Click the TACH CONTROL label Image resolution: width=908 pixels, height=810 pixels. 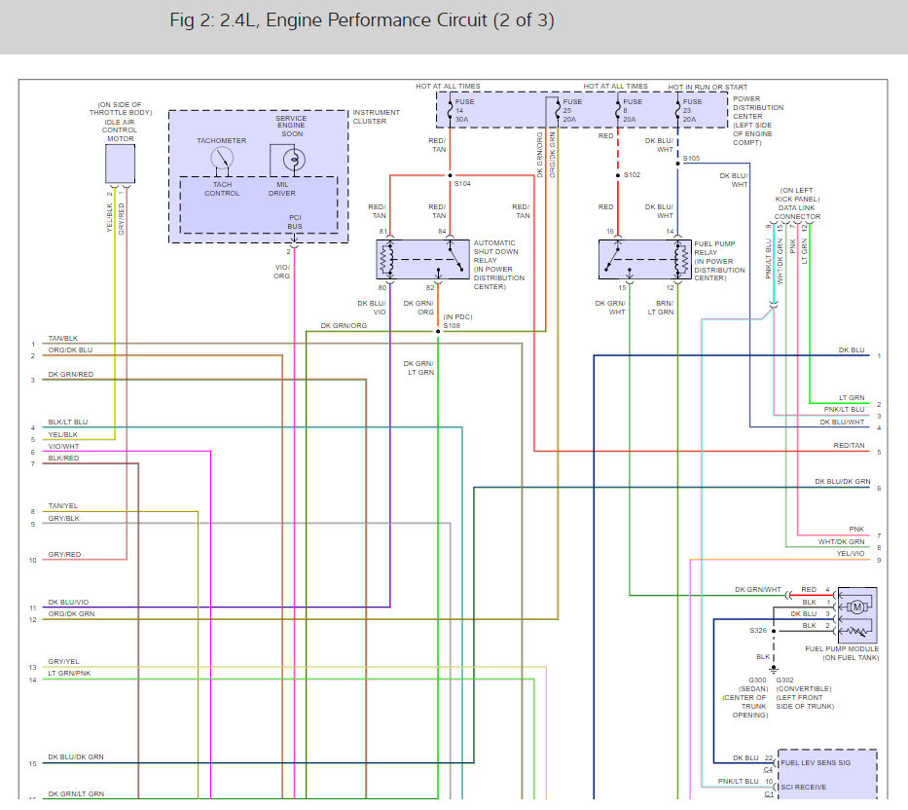tap(222, 189)
